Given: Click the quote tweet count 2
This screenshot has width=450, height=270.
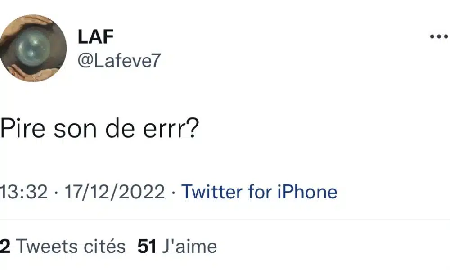Looking at the screenshot, I should pos(4,246).
